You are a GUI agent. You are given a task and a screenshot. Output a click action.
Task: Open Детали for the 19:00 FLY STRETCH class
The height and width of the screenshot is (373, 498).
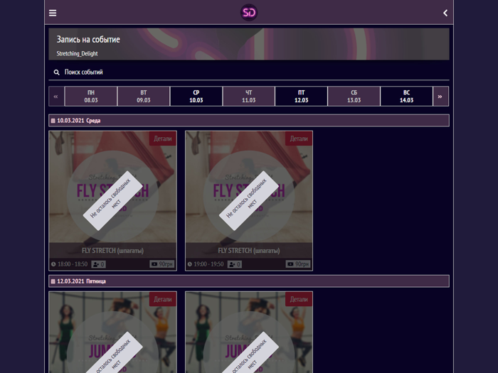click(x=299, y=139)
